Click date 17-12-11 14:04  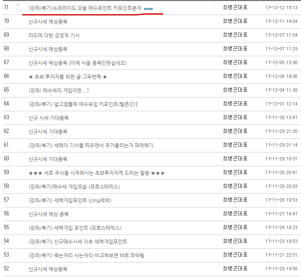(x=281, y=21)
